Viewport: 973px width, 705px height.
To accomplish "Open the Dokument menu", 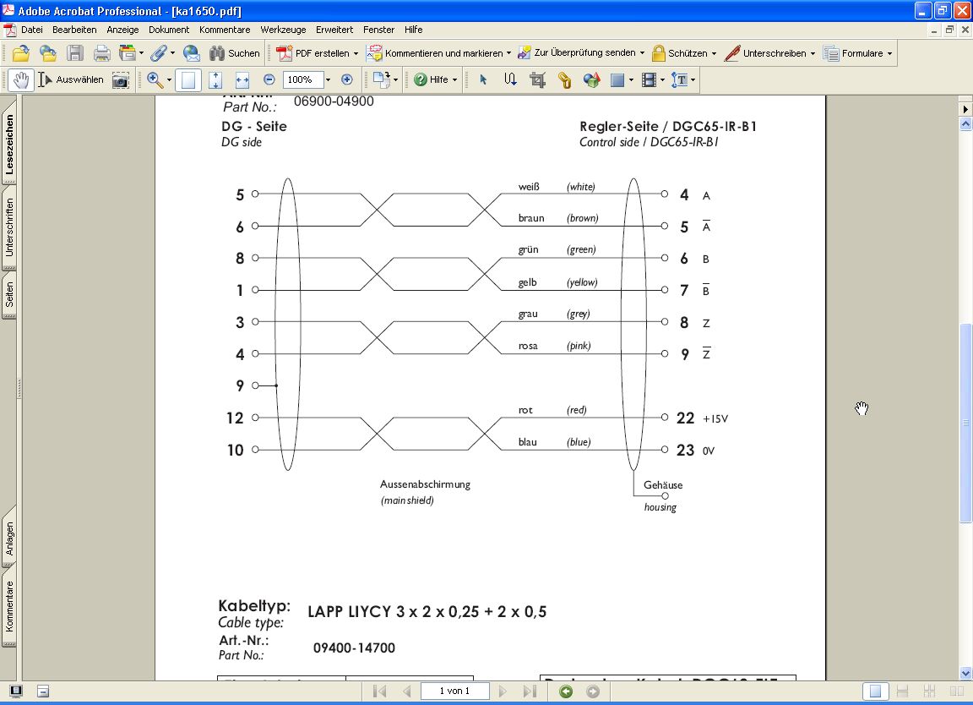I will 169,30.
